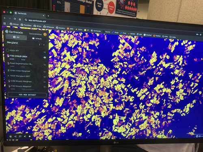
Task: Open the Source bookmark
Action: [x=106, y=32]
